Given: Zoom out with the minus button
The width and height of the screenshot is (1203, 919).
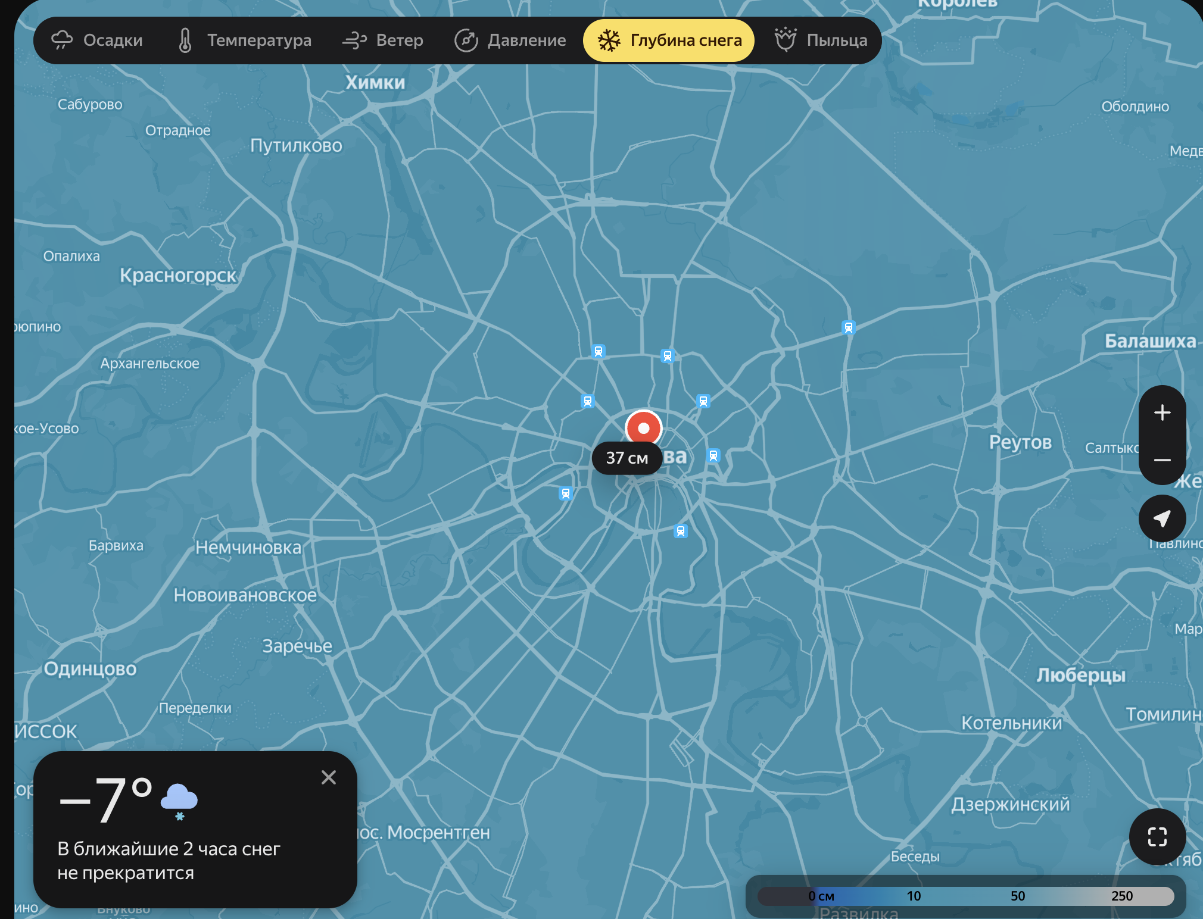Looking at the screenshot, I should 1162,460.
